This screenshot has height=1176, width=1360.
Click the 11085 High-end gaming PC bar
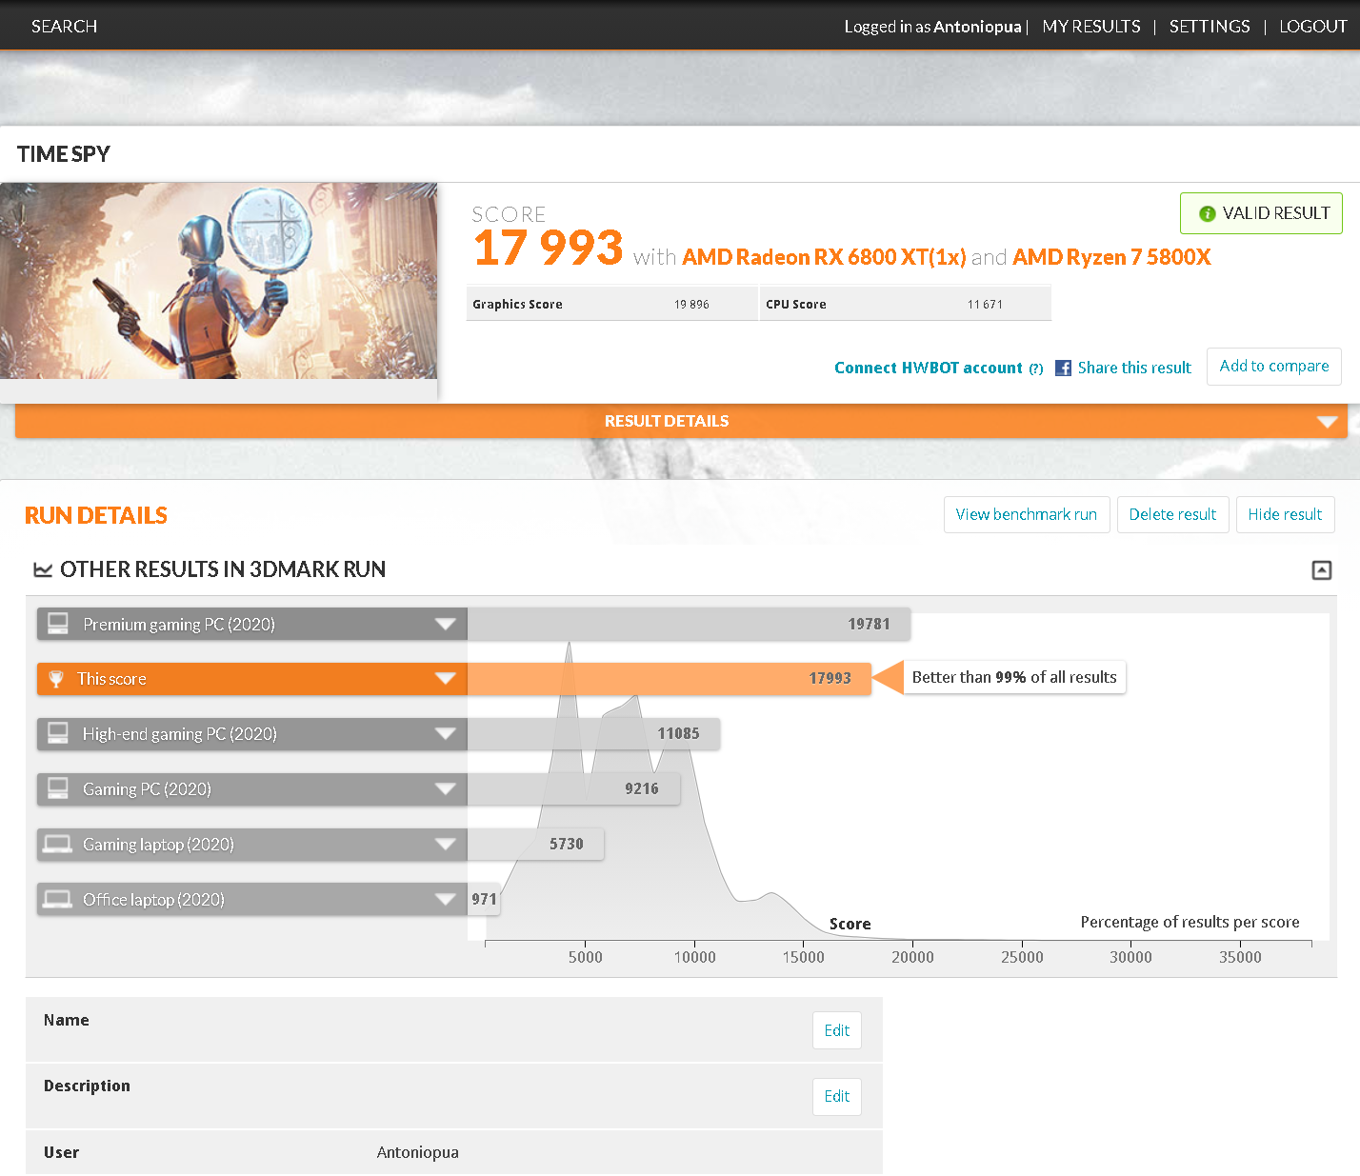click(x=593, y=734)
